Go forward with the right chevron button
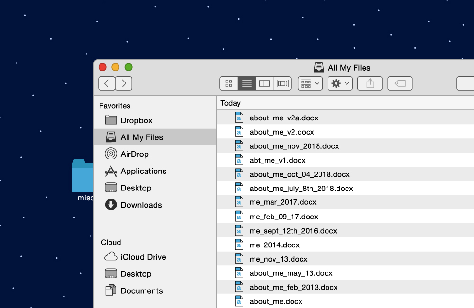 (x=124, y=83)
